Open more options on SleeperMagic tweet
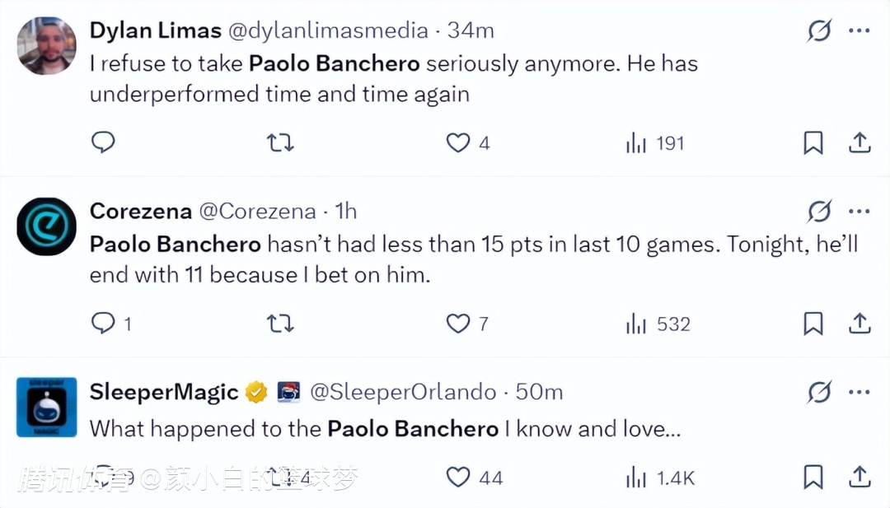890x508 pixels. click(860, 392)
